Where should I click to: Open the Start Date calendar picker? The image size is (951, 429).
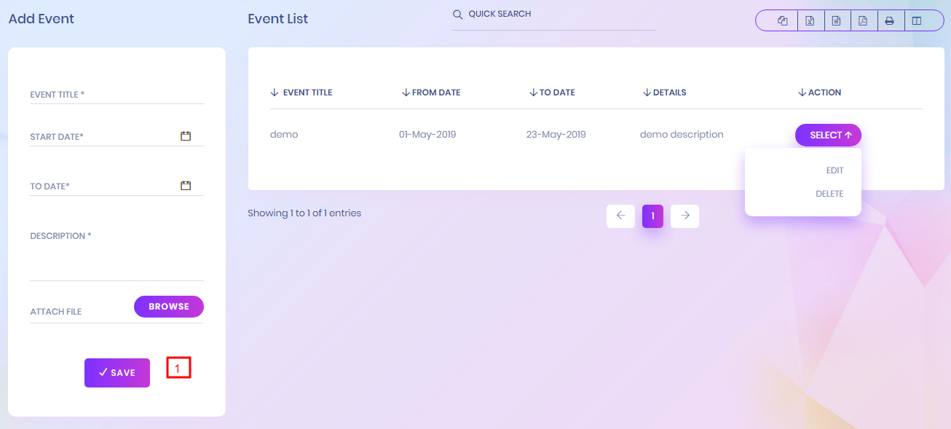click(186, 136)
